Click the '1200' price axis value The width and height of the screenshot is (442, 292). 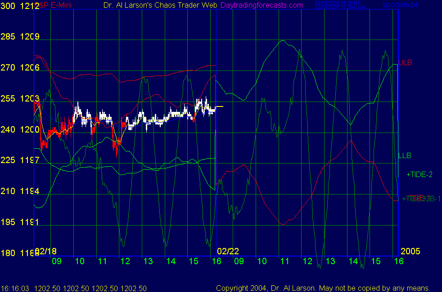(30, 129)
